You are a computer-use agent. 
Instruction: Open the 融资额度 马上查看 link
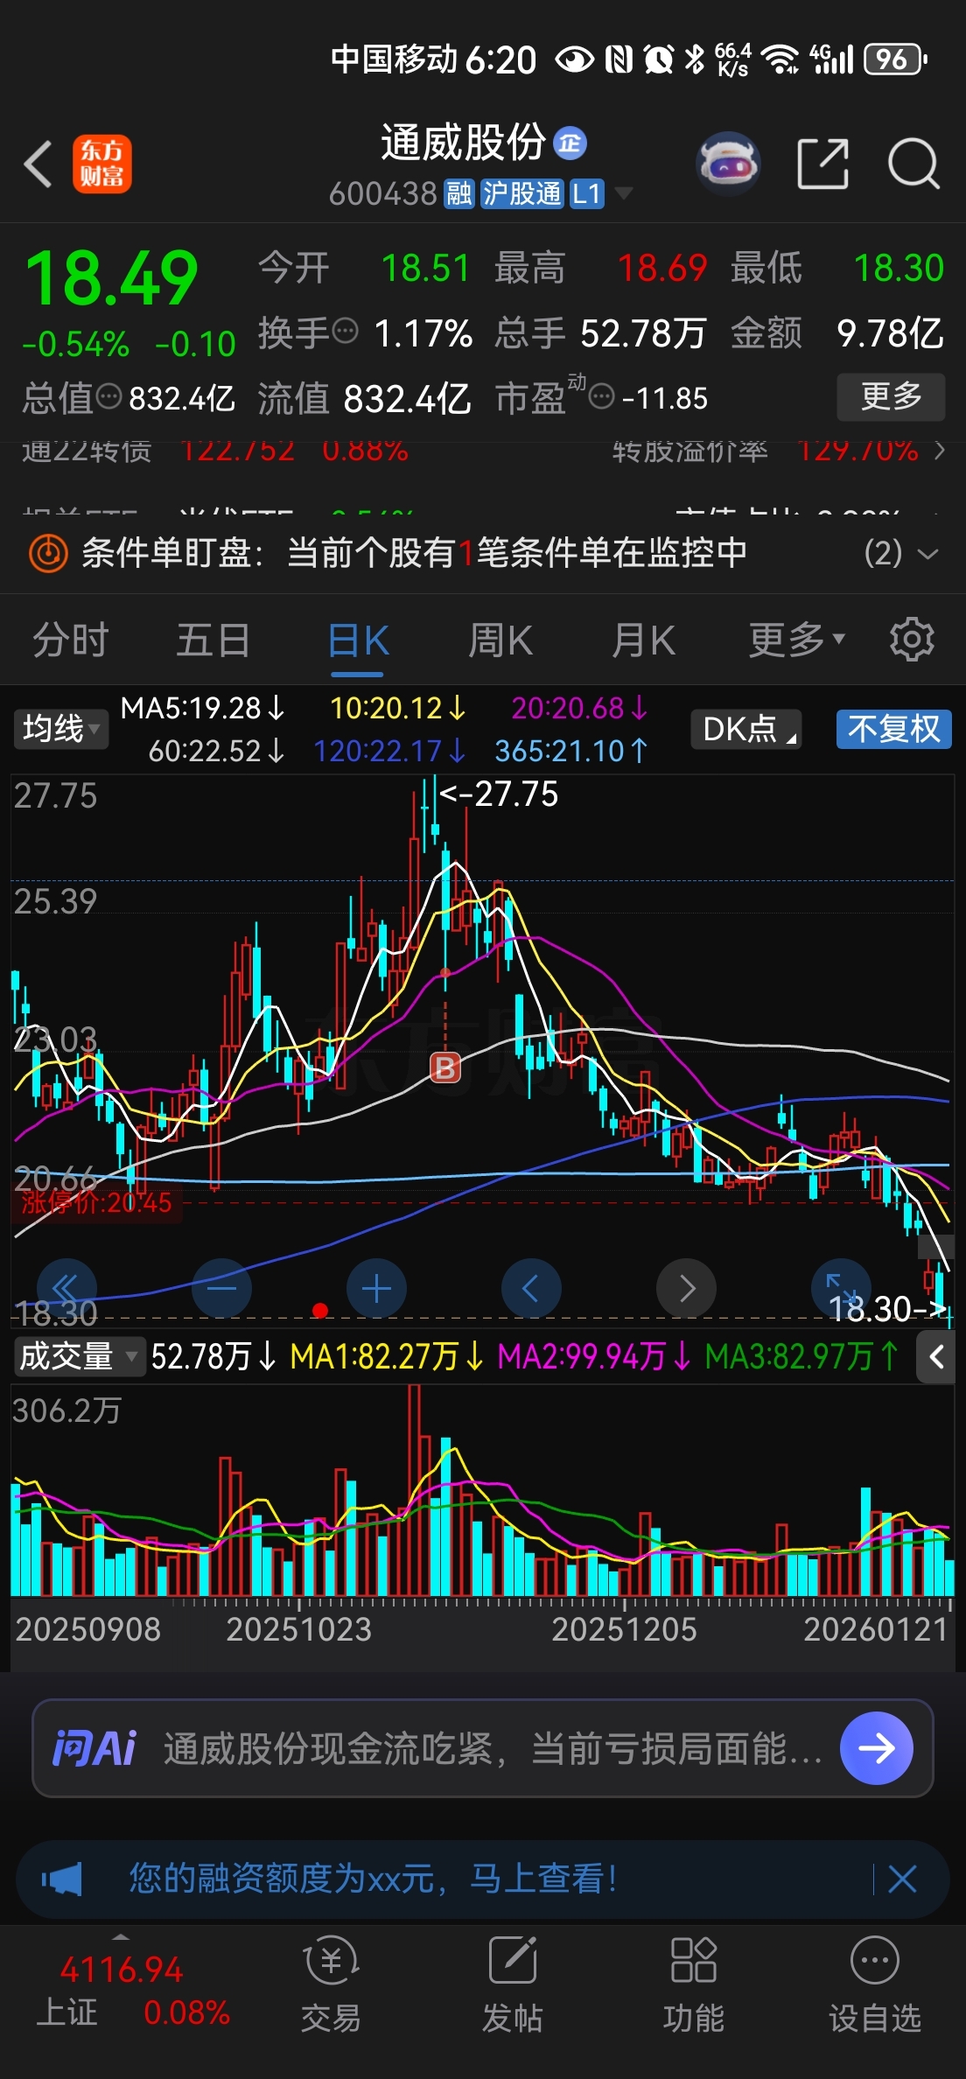point(374,1878)
